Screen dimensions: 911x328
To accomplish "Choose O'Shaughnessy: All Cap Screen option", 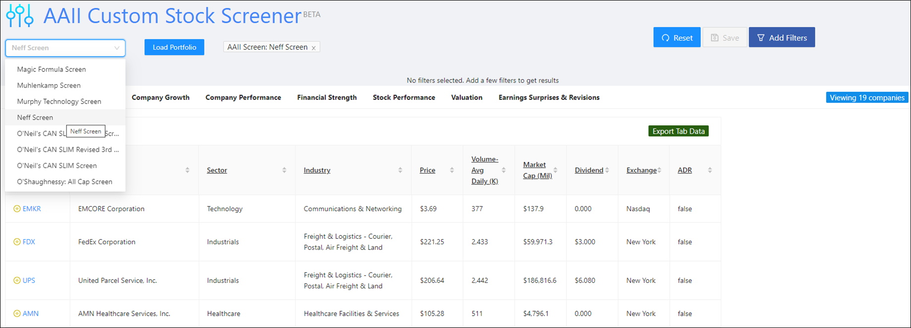I will pyautogui.click(x=64, y=182).
